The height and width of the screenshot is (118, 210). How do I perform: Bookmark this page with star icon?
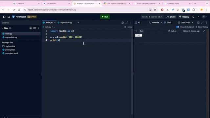[x=155, y=10]
